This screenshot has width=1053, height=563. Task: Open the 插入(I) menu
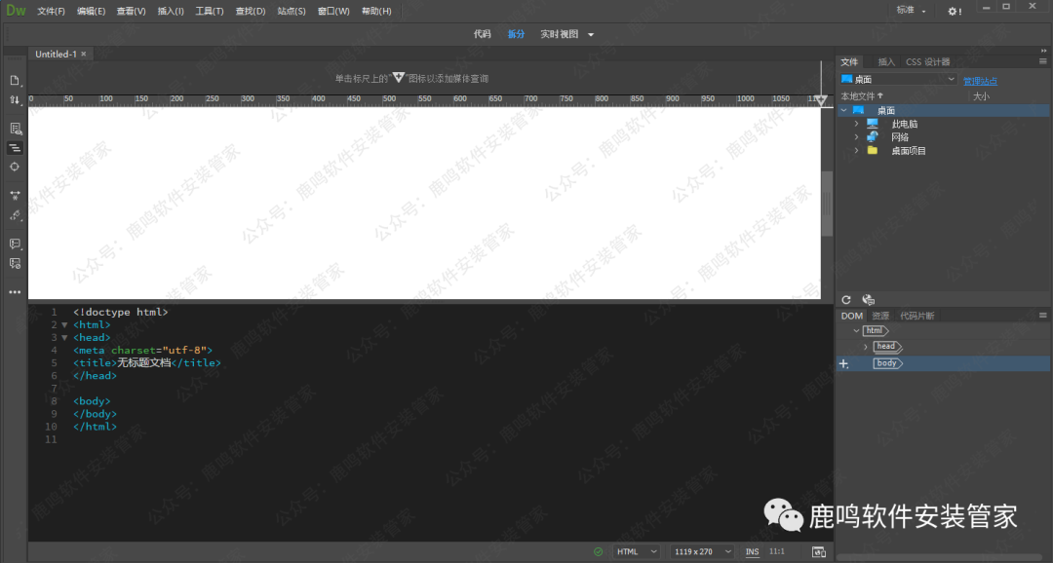(x=171, y=11)
